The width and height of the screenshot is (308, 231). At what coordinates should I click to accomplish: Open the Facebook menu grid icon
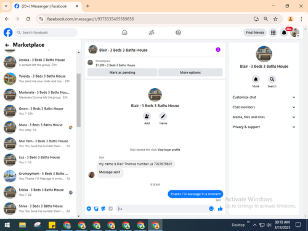[x=273, y=33]
